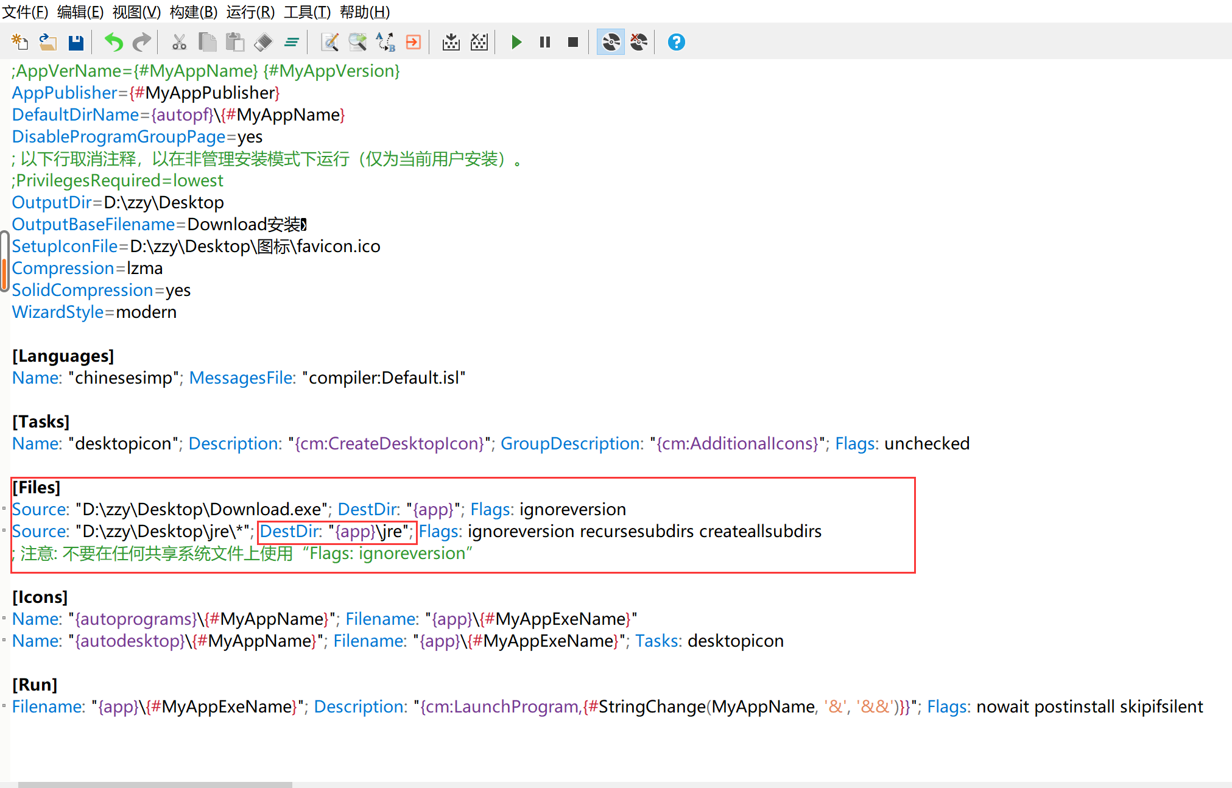Compile the script with the compile icon

coord(451,42)
